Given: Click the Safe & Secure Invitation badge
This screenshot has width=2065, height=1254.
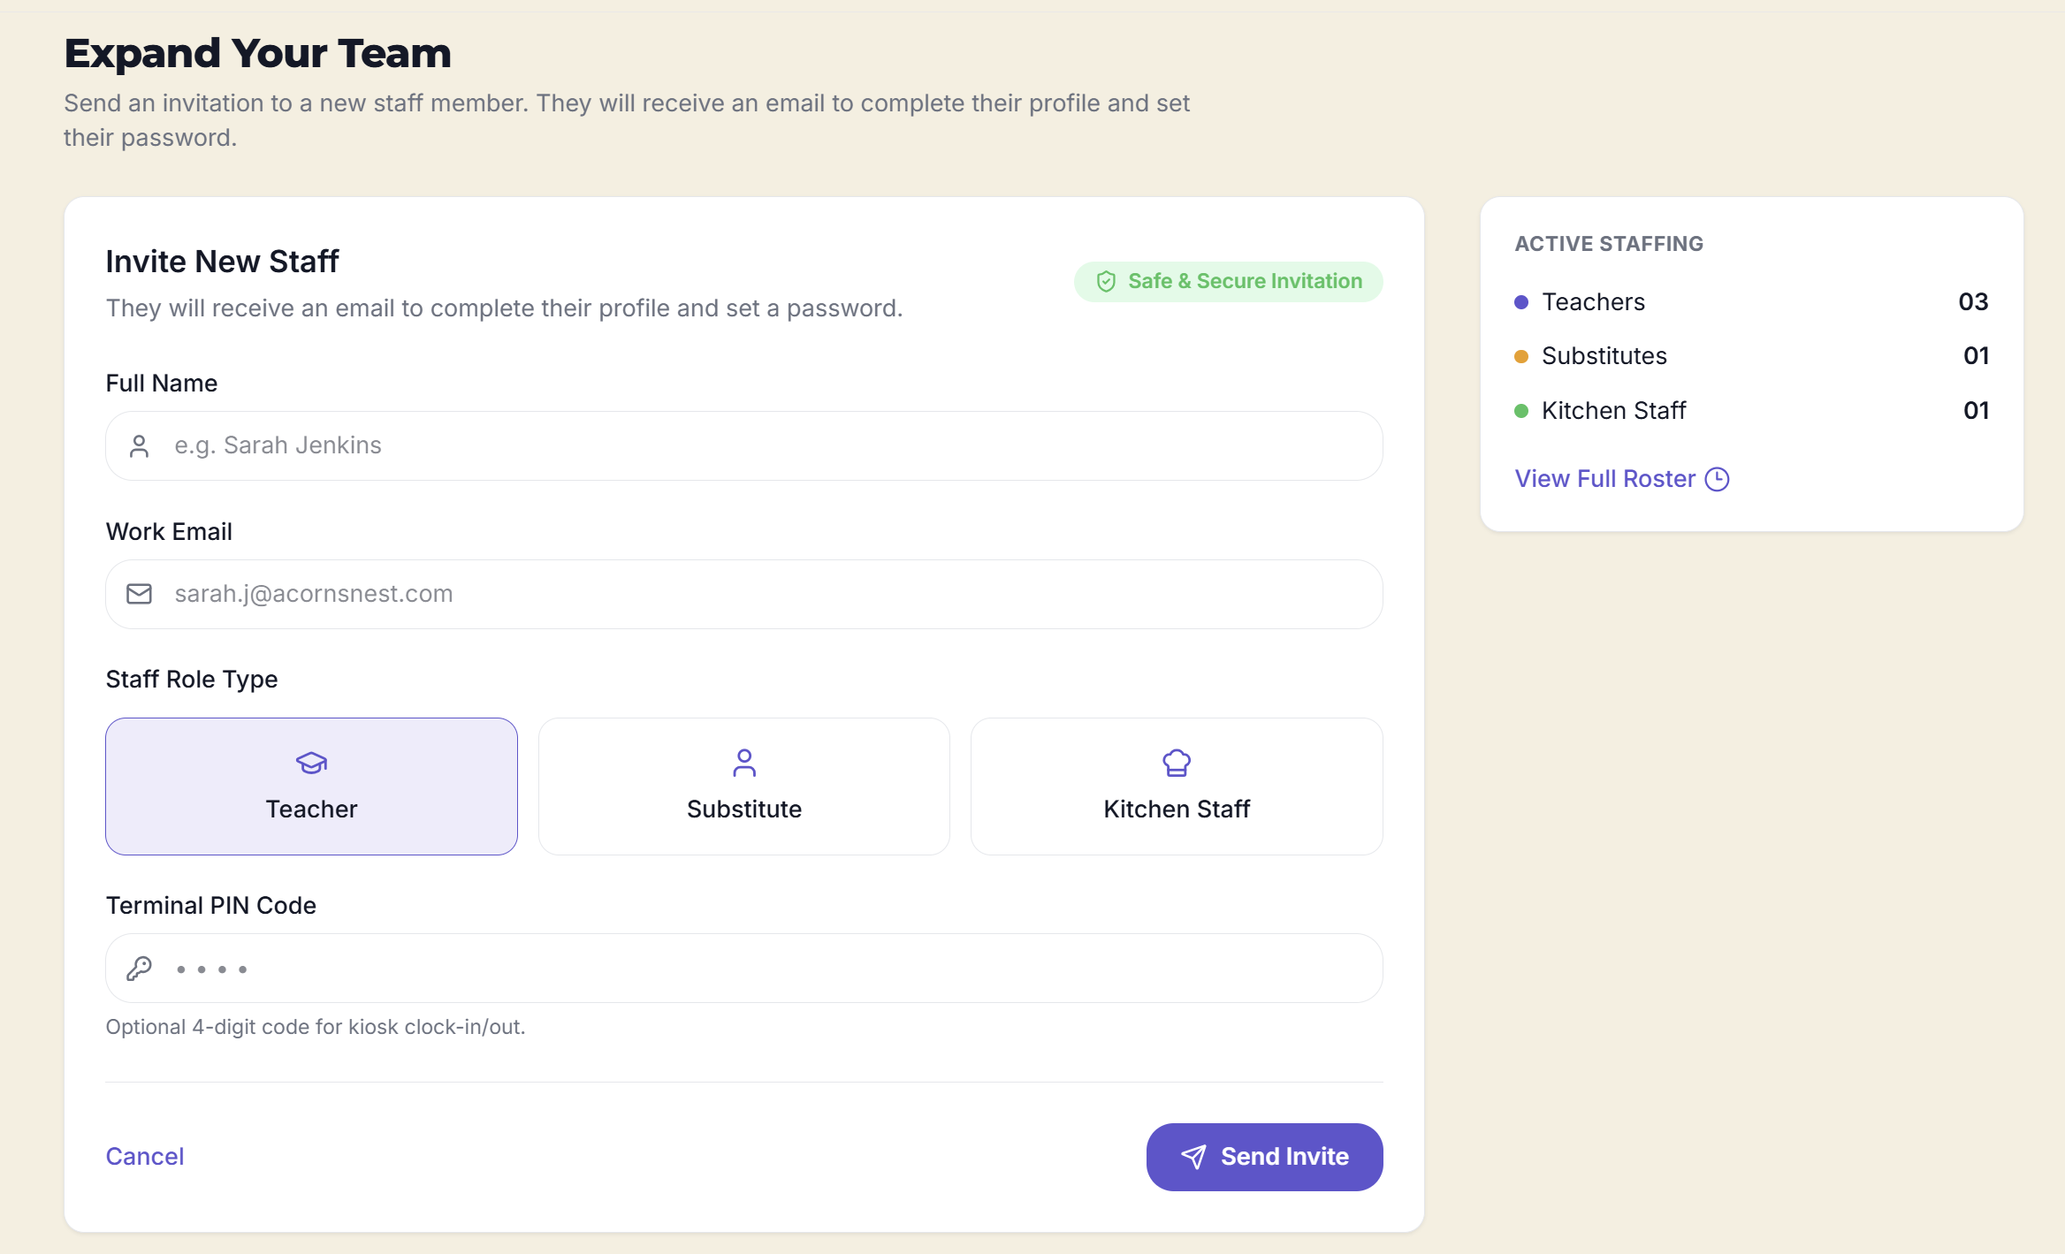Looking at the screenshot, I should pyautogui.click(x=1228, y=282).
